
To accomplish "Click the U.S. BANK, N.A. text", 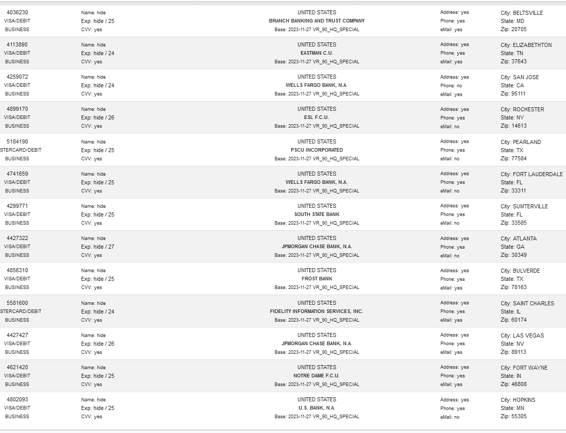I will coord(316,407).
